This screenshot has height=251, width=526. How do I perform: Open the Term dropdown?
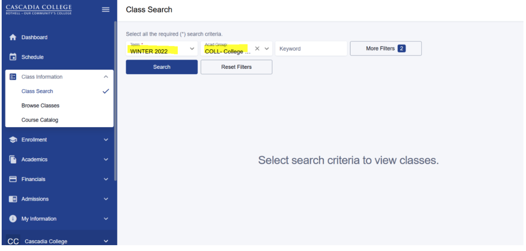click(192, 48)
